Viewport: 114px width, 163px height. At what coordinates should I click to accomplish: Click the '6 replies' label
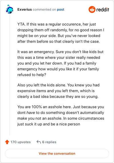[49, 142]
